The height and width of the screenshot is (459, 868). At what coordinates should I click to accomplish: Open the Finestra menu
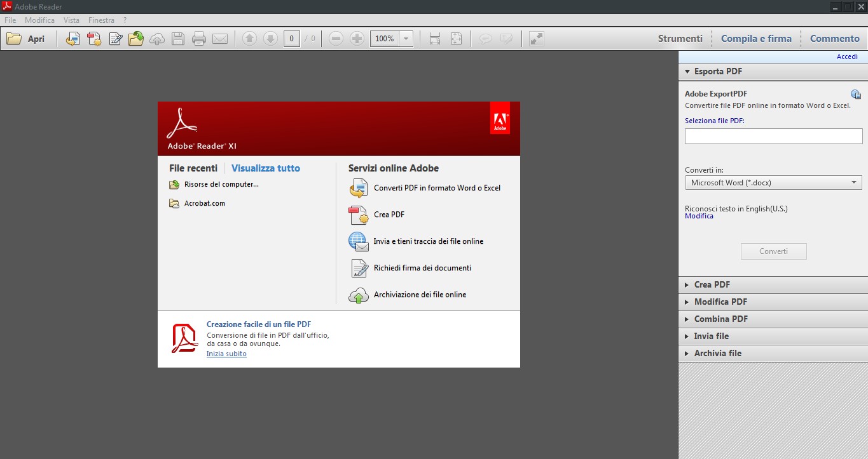102,20
